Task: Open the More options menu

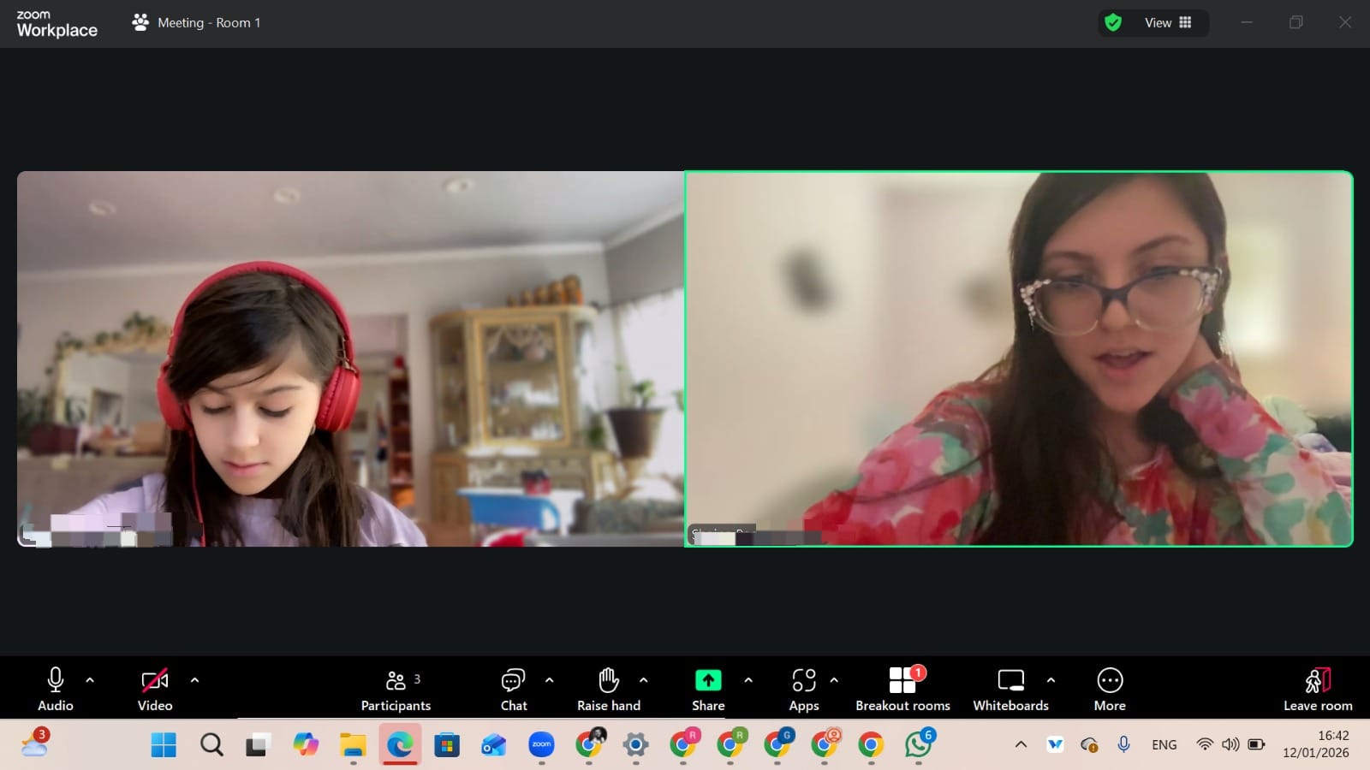Action: tap(1110, 690)
